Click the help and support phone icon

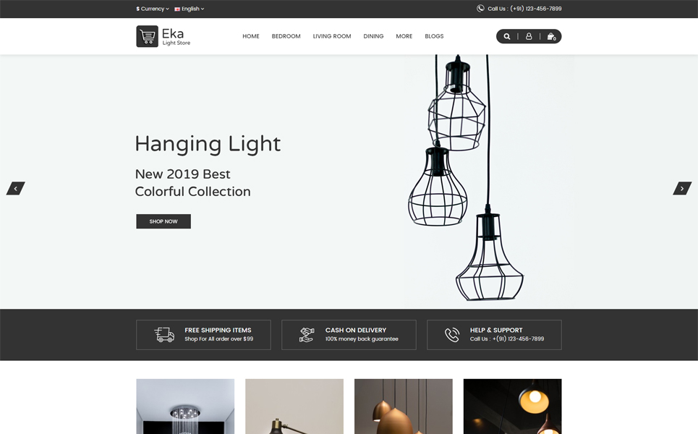pyautogui.click(x=452, y=335)
